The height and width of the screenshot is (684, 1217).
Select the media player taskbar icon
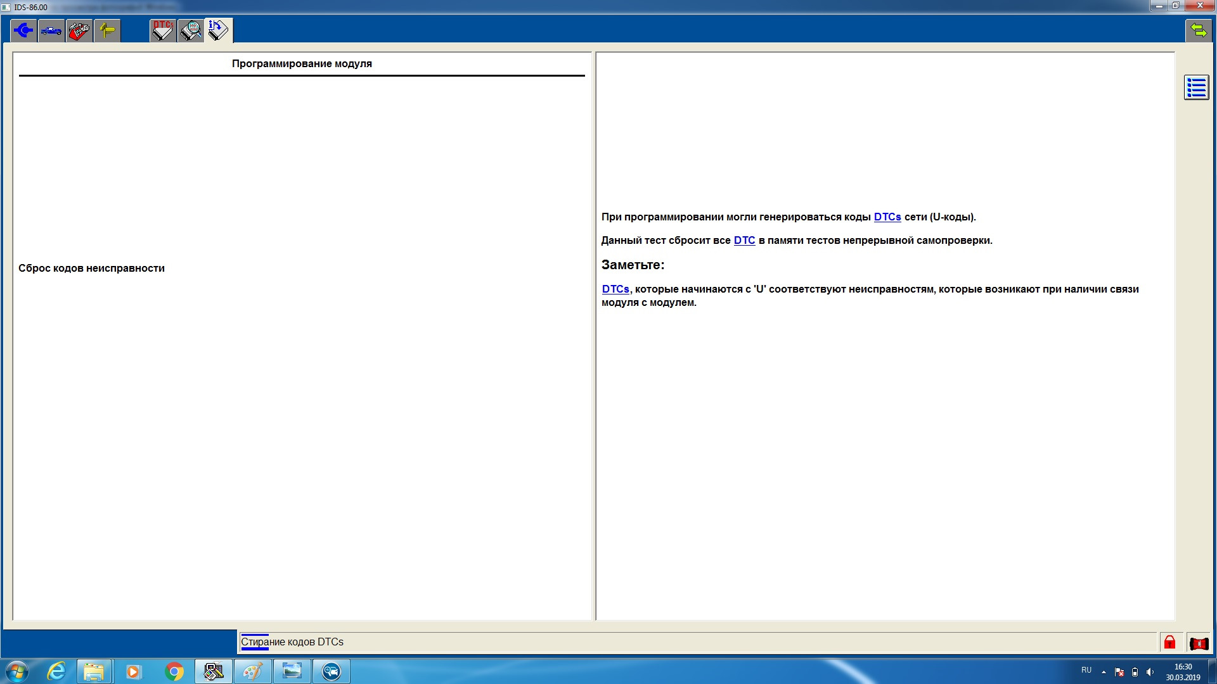point(134,671)
